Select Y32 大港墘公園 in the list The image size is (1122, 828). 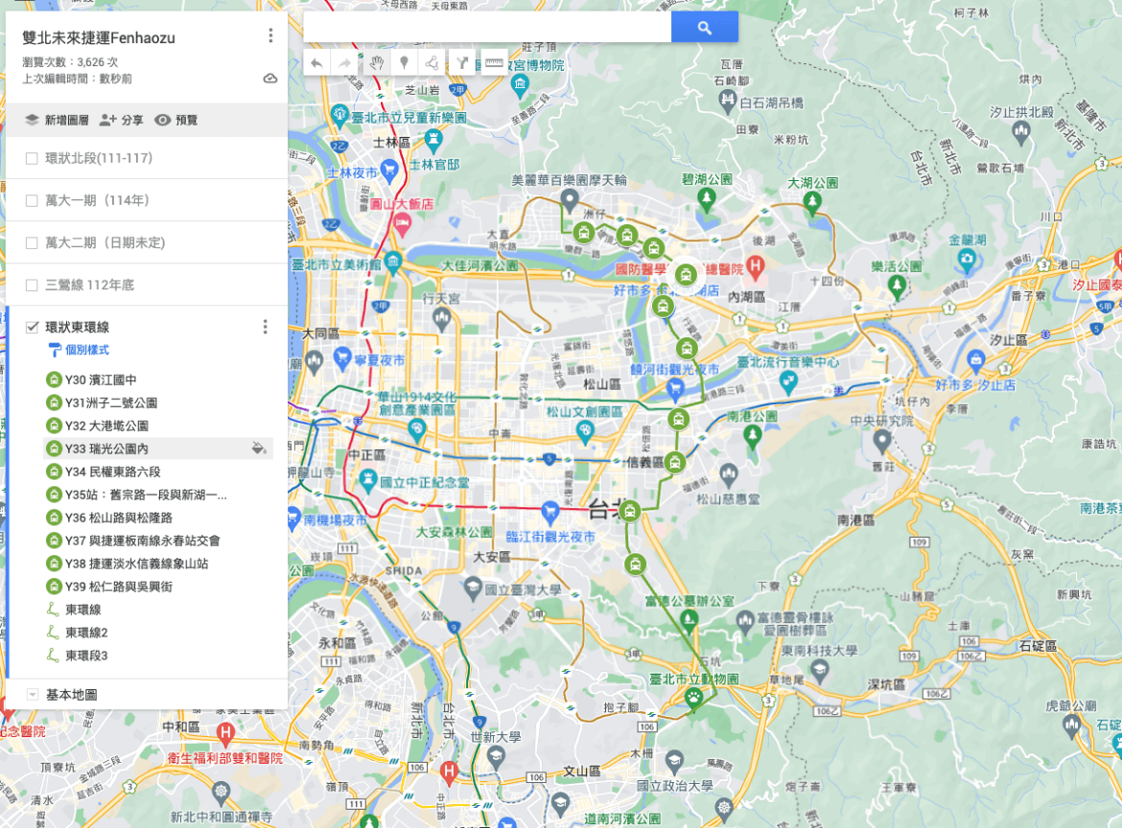click(x=105, y=425)
